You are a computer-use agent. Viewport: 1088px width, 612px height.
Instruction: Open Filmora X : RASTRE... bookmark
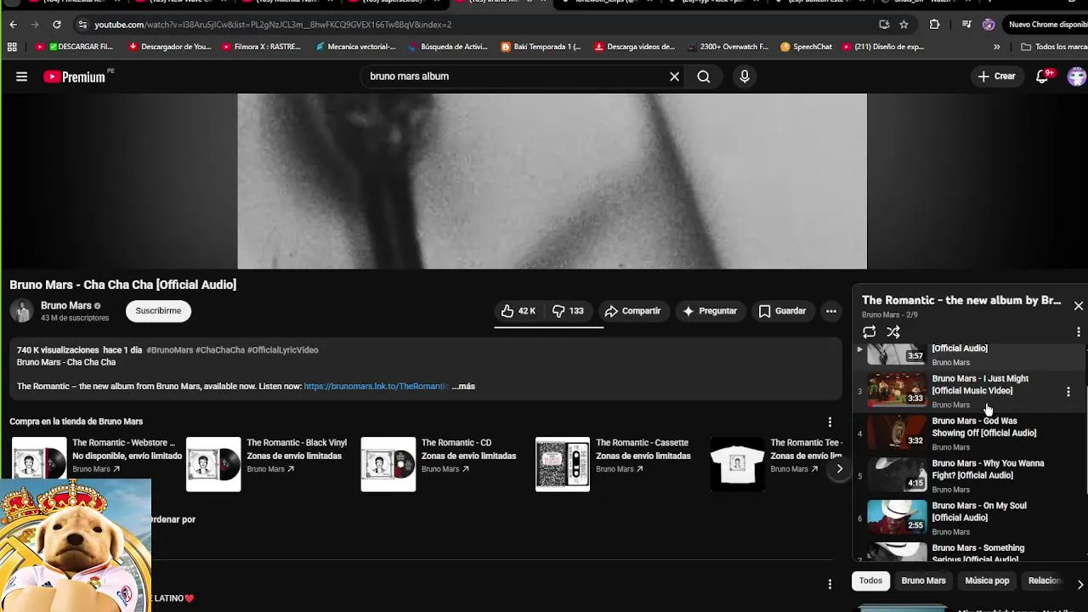coord(262,47)
